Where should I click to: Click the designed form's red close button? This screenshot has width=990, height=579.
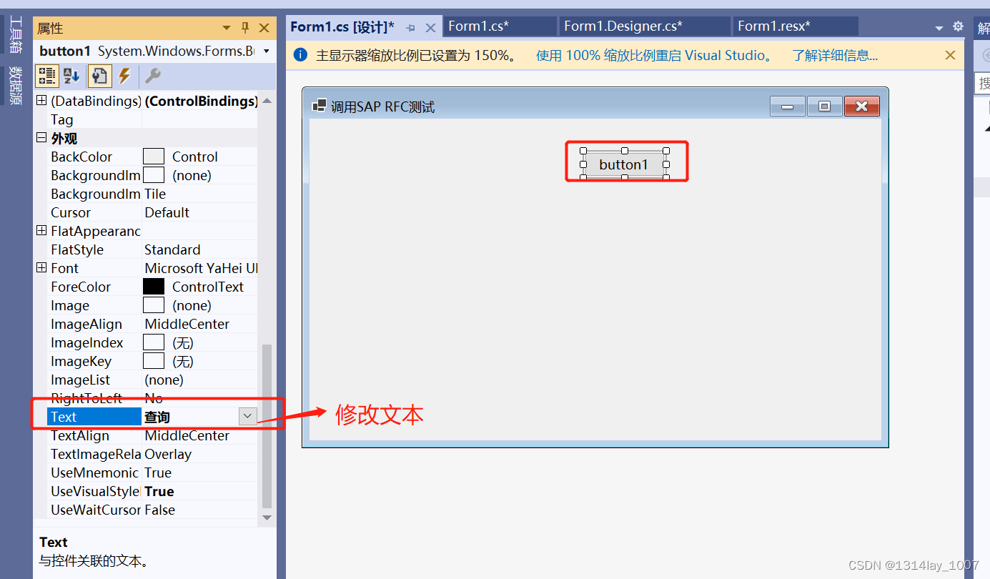(x=862, y=107)
